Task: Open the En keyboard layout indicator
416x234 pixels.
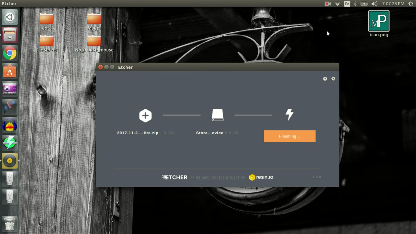Action: 347,4
